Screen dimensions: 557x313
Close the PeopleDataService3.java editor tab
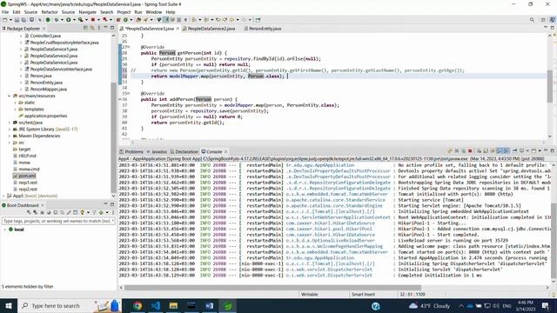178,29
